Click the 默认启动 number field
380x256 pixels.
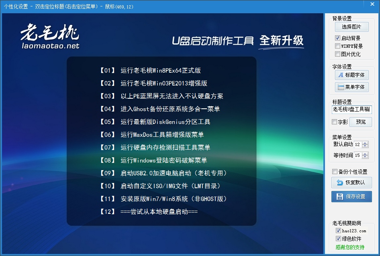click(x=358, y=144)
